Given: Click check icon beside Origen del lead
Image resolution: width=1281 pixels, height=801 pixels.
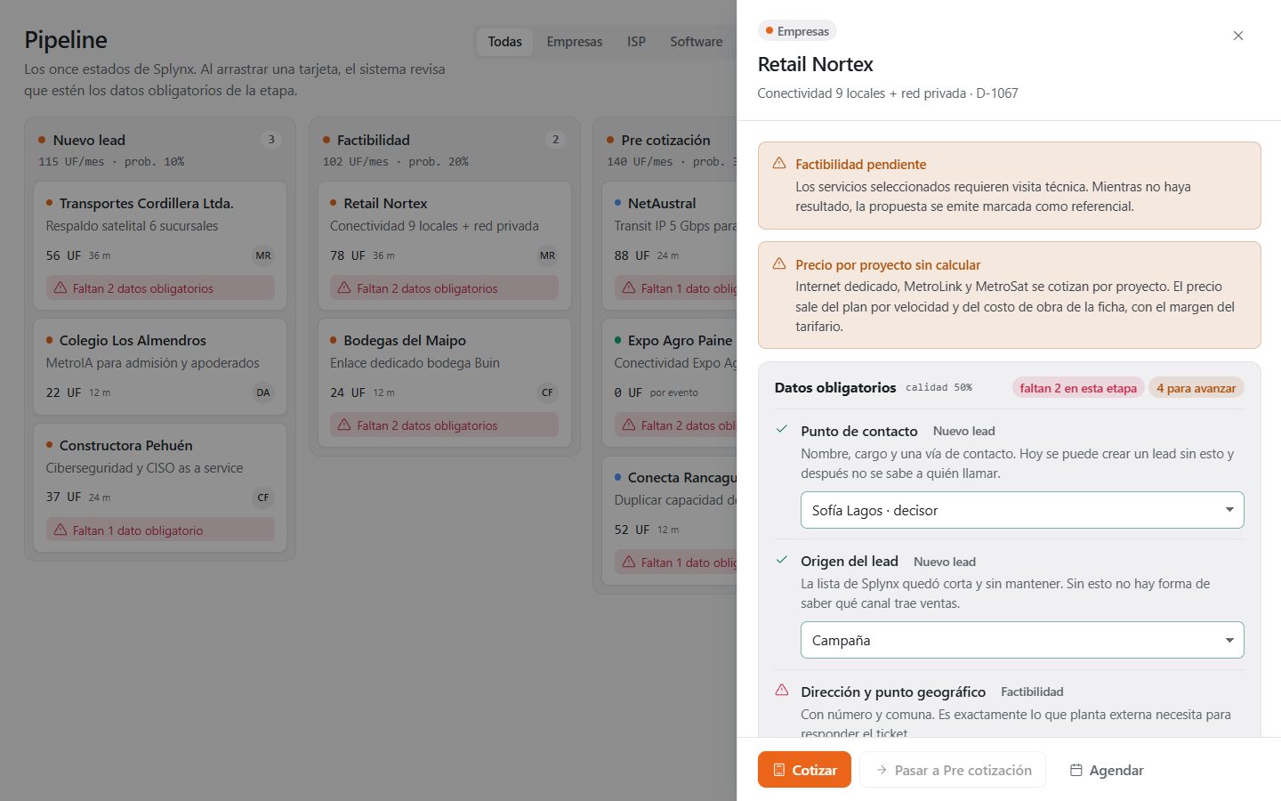Looking at the screenshot, I should pyautogui.click(x=782, y=561).
